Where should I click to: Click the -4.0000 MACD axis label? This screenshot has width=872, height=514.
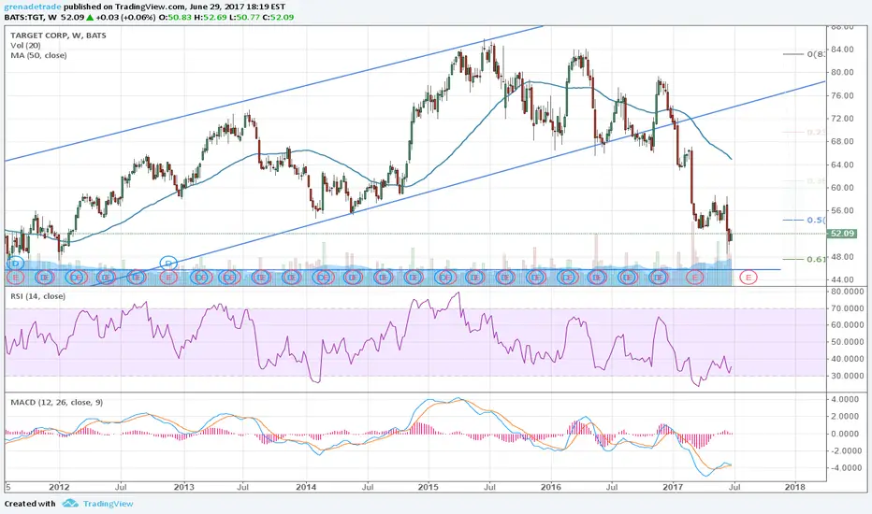(847, 468)
